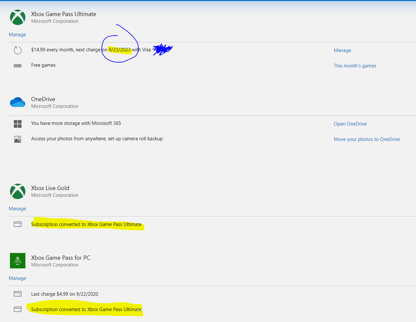Open Manage link under Xbox Game Pass Ultimate
This screenshot has height=322, width=416.
pos(17,35)
